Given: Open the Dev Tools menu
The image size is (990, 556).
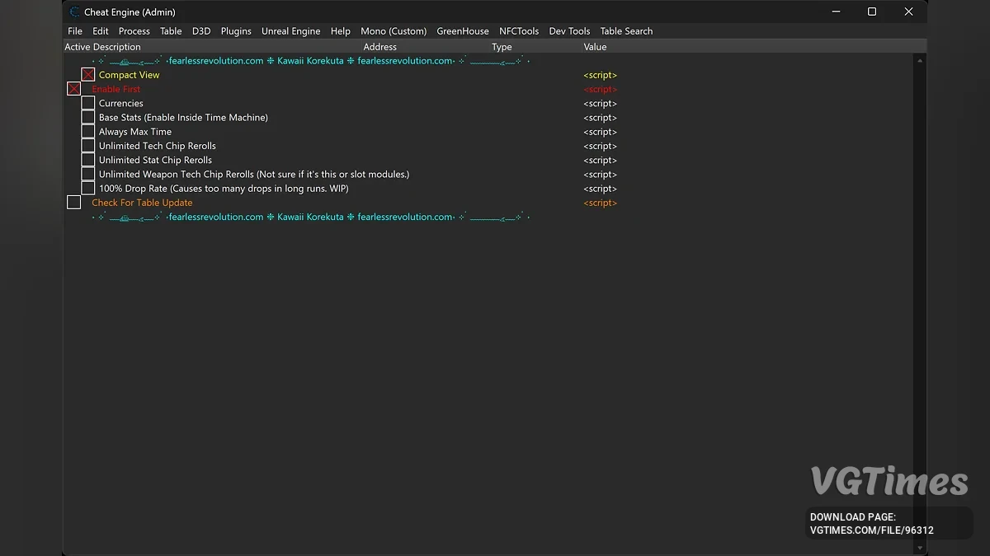Looking at the screenshot, I should point(569,31).
